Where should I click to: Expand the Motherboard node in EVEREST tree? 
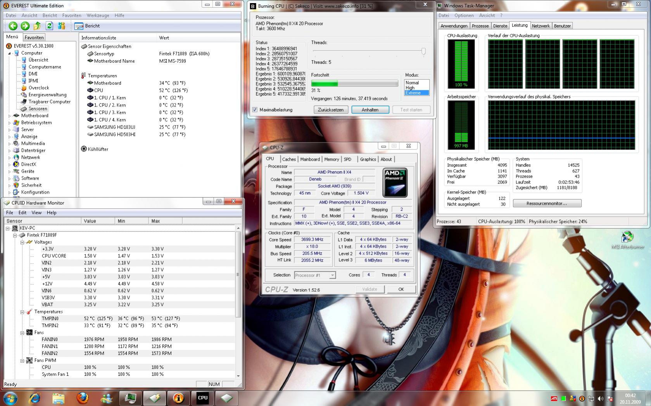(x=10, y=116)
